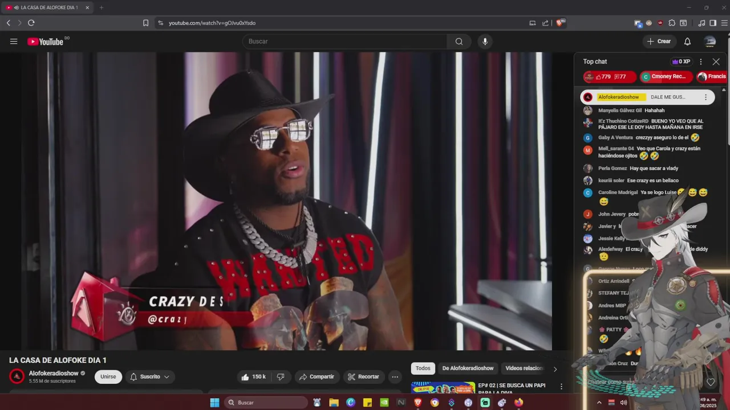This screenshot has height=410, width=730.
Task: Open the pinned Alofokeradioshow message options
Action: click(x=705, y=97)
